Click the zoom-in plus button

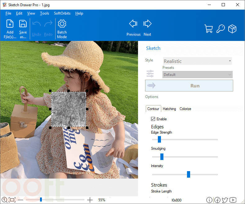[x=90, y=200]
